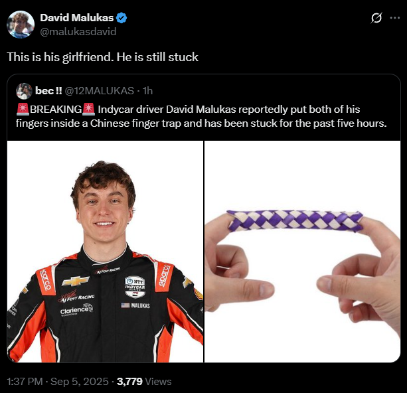Open the three-dot more options menu
Screen dimensions: 407x393
[x=395, y=18]
